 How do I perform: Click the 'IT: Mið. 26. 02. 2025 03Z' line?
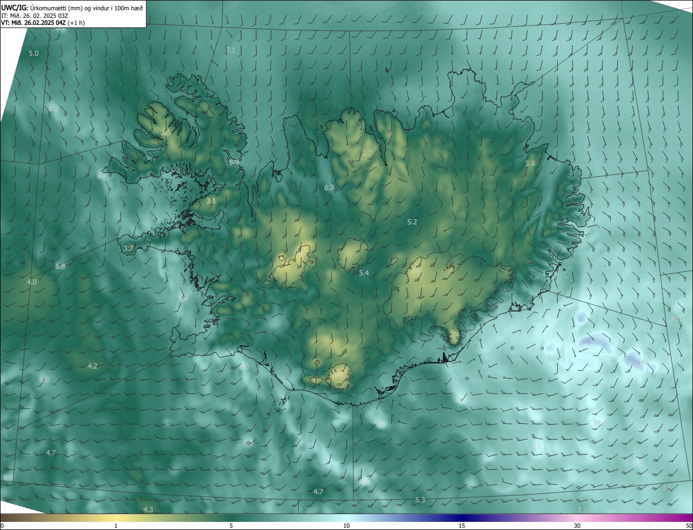(x=35, y=15)
